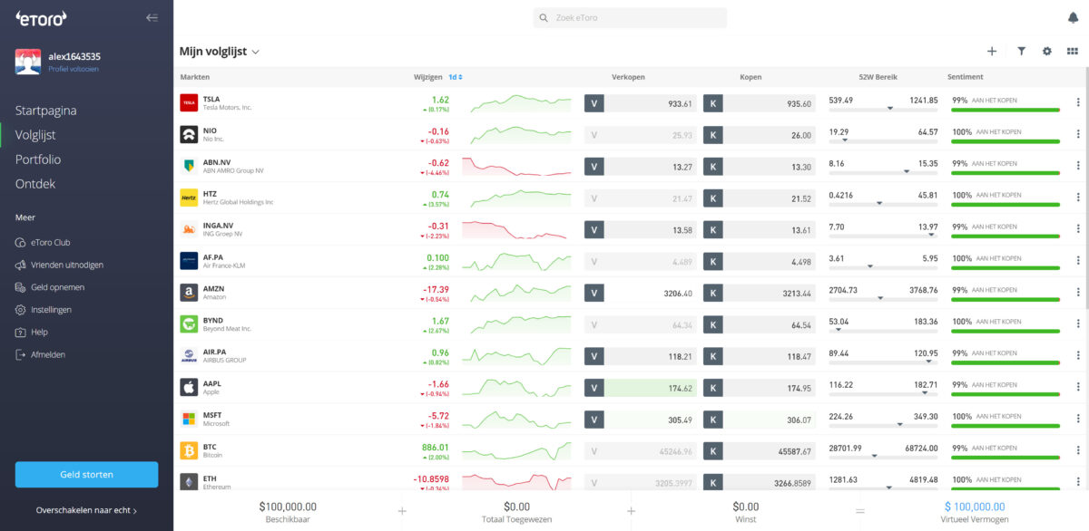
Task: Open the notifications bell
Action: 1073,17
